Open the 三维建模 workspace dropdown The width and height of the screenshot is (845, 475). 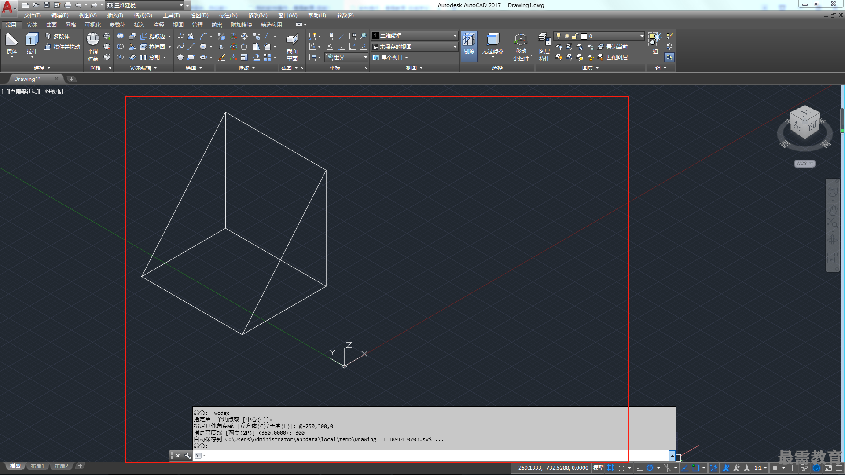tap(145, 5)
